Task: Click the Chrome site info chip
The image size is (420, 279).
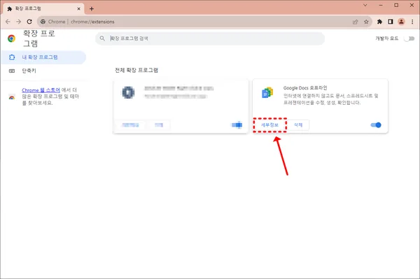Action: click(53, 22)
